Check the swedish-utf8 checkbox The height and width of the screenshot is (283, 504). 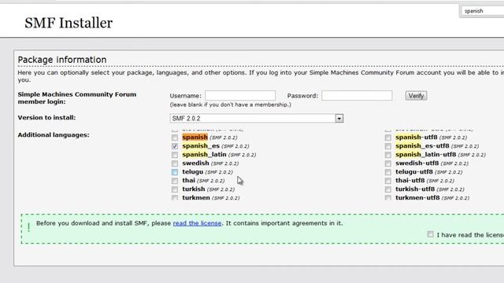[388, 164]
